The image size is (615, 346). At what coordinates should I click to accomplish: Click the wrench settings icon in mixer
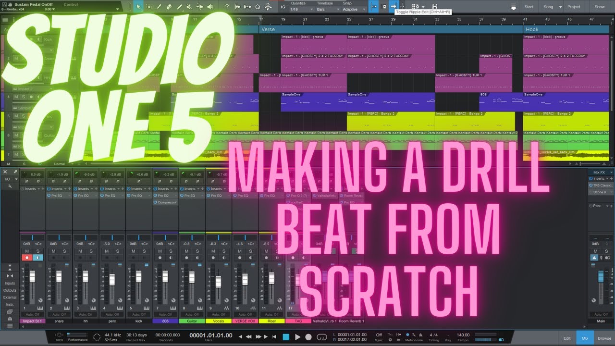(10, 186)
